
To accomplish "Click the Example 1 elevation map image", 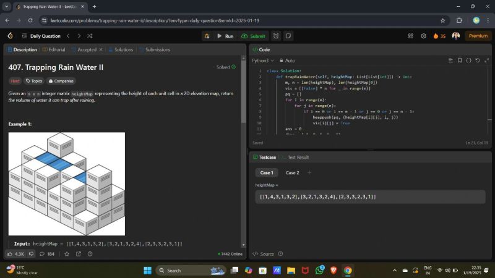I will click(67, 183).
